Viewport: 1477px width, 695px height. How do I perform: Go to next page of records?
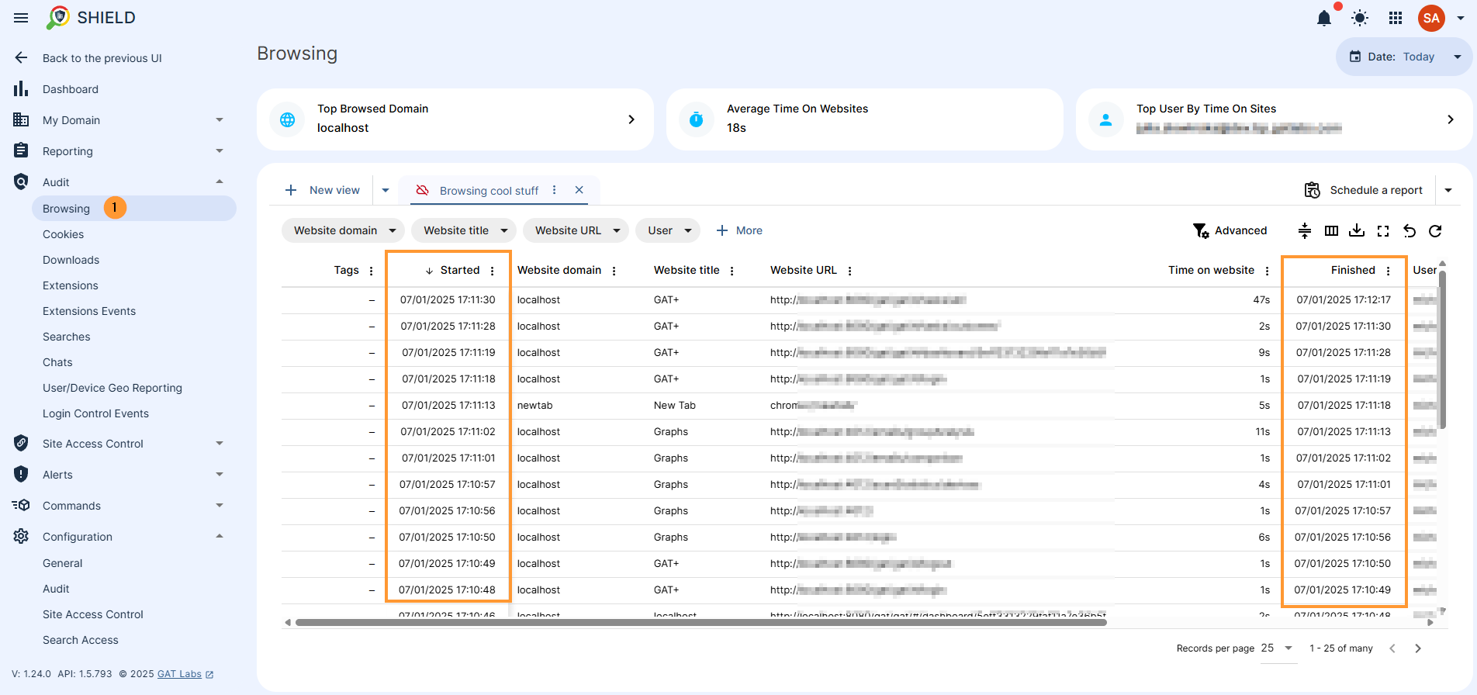(x=1418, y=648)
